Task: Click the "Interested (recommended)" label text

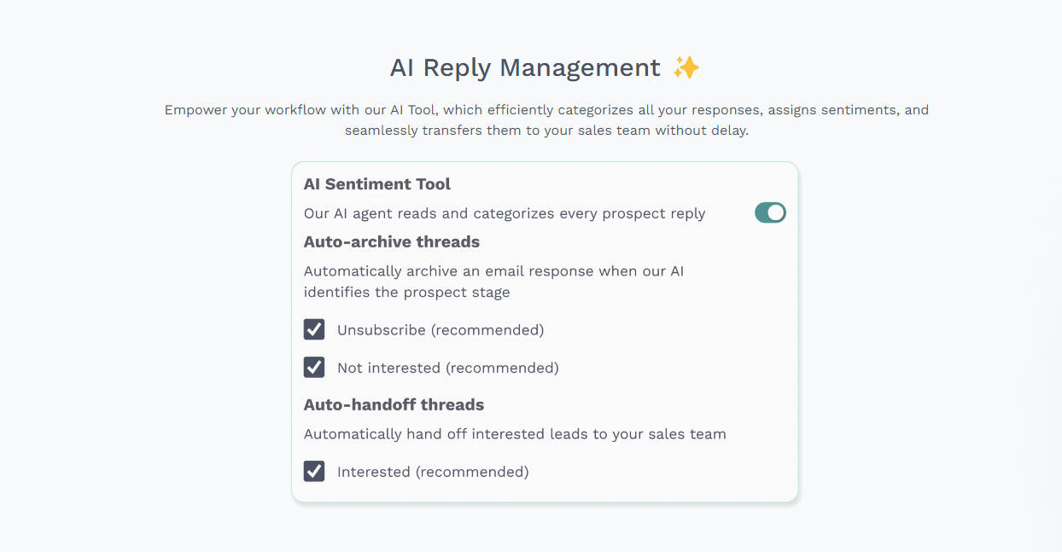Action: click(x=433, y=472)
